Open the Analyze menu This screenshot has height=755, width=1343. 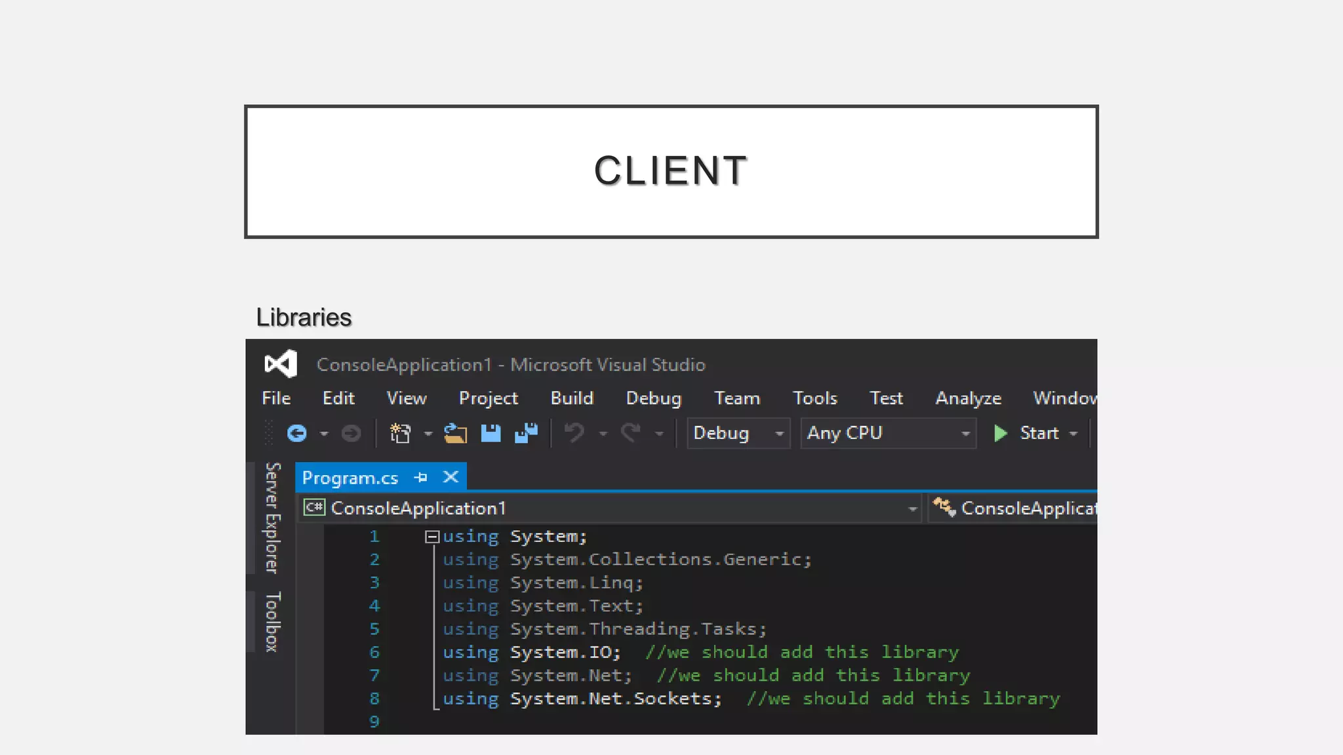(968, 398)
